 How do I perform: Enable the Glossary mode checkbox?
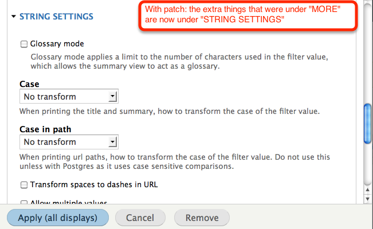point(24,44)
